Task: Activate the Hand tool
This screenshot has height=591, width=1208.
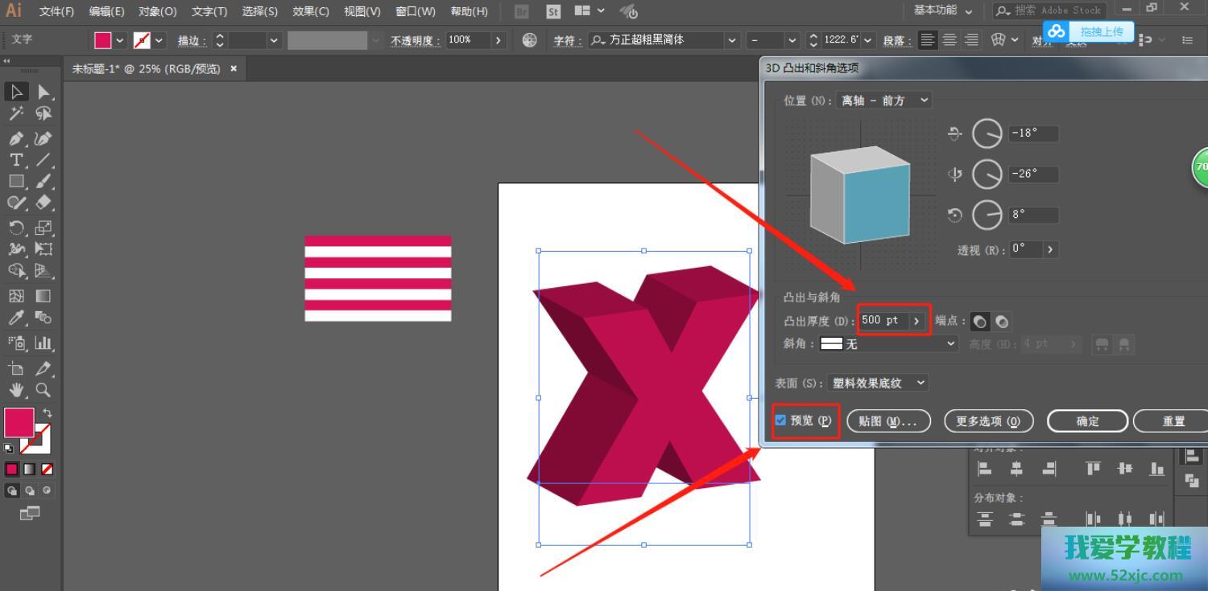Action: (x=15, y=390)
